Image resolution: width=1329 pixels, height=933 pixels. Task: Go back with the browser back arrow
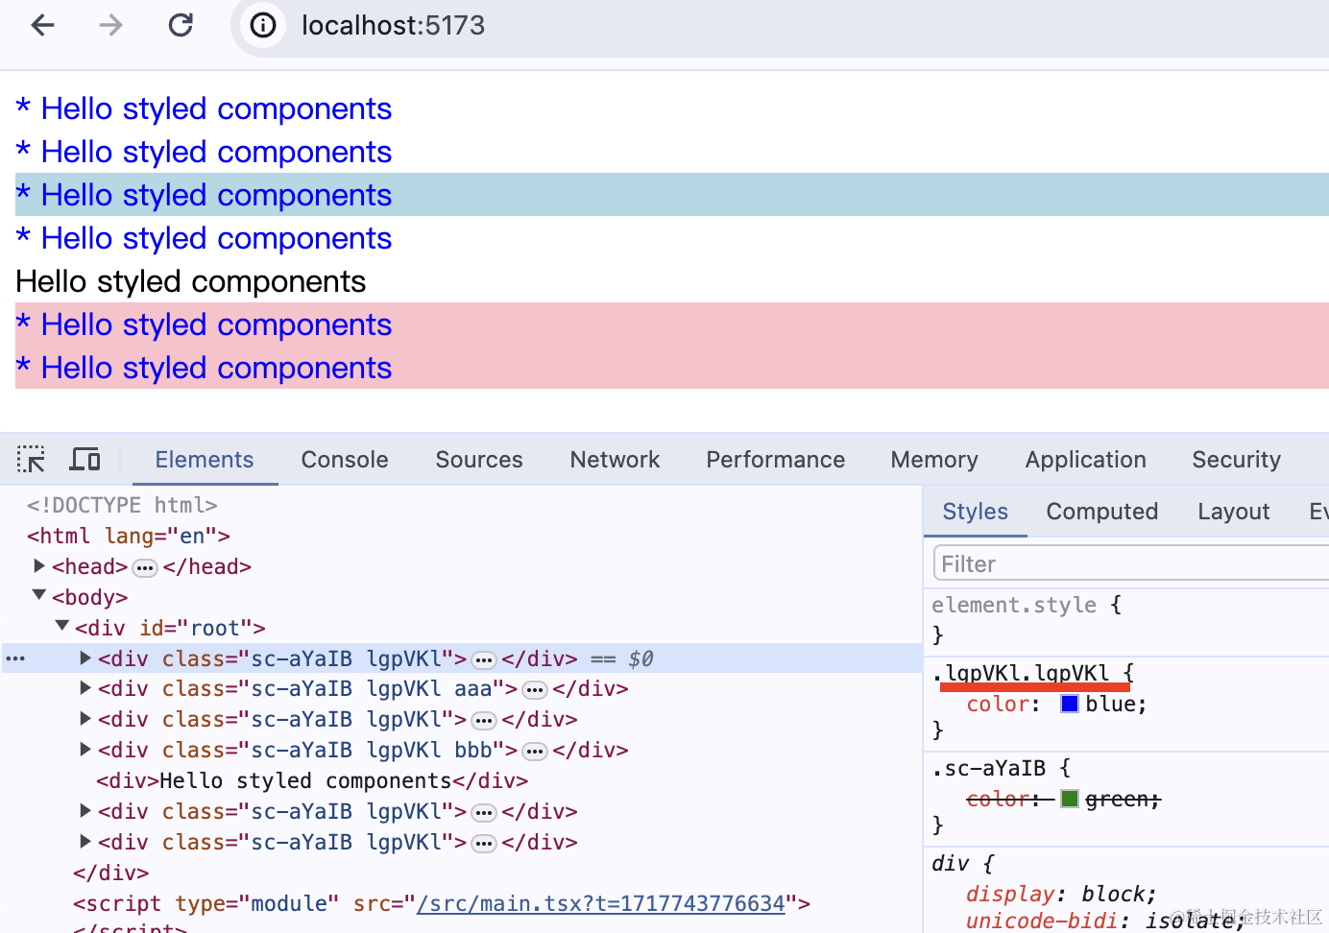(43, 25)
